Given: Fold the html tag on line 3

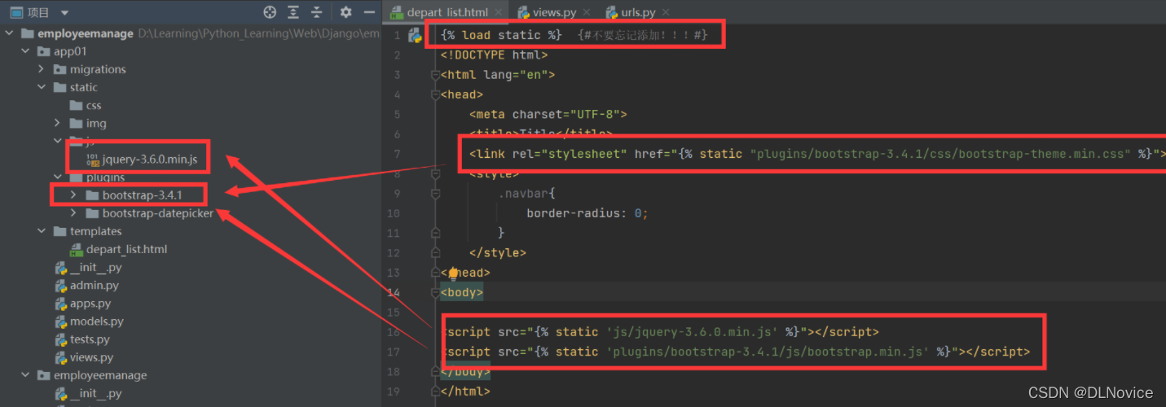Looking at the screenshot, I should [x=434, y=75].
